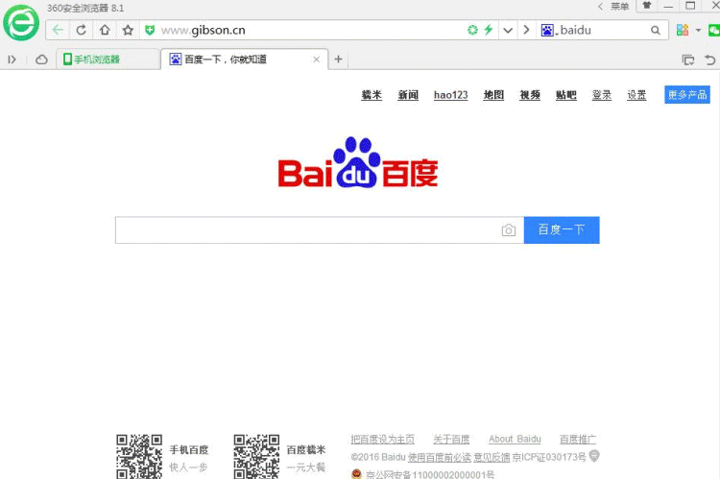
Task: Click the 手机百度 label text
Action: (189, 449)
